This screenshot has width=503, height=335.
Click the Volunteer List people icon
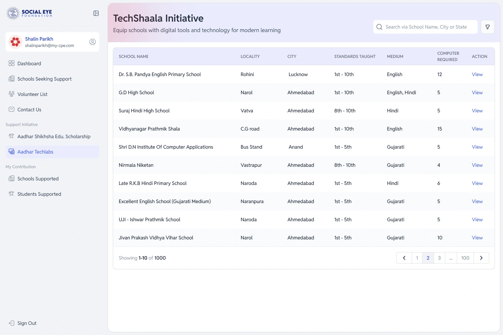click(12, 94)
